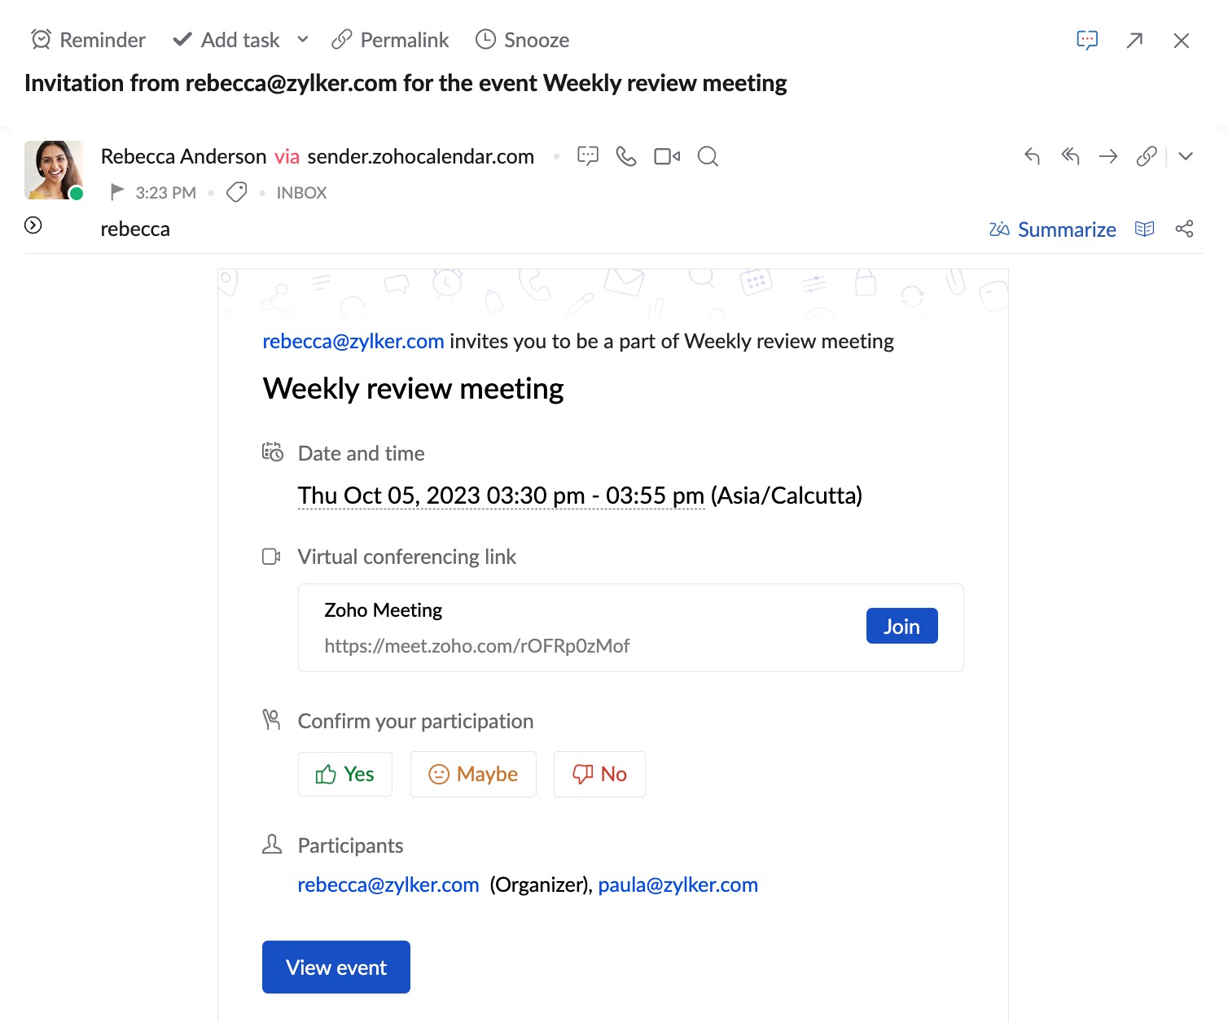Open the reader view book icon
Viewport: 1228px width, 1022px height.
click(1144, 229)
